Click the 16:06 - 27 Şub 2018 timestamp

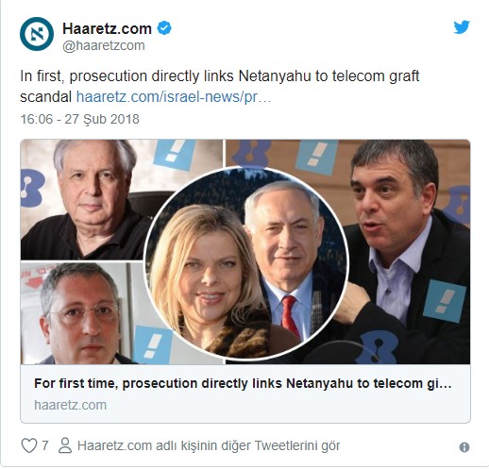[x=80, y=119]
